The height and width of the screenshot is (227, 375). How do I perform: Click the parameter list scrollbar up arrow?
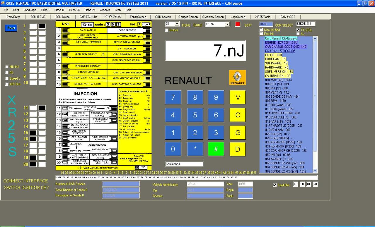[315, 38]
